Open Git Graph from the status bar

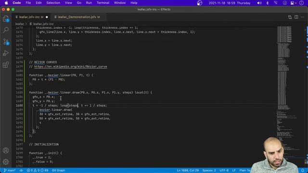coord(58,170)
